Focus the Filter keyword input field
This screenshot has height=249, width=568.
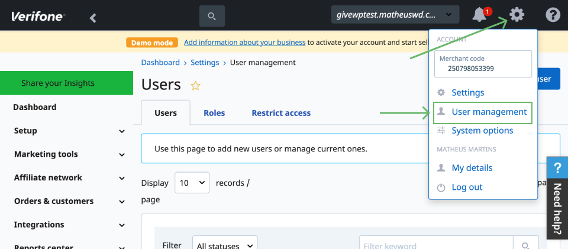[436, 245]
